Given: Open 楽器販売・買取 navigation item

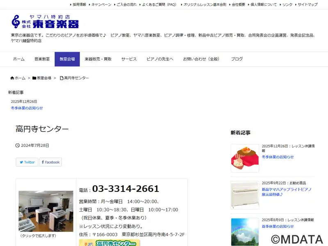Looking at the screenshot, I should point(98,59).
